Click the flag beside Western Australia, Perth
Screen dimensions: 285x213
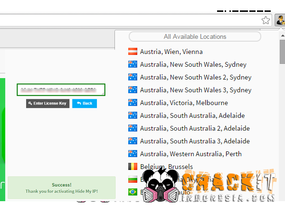click(x=133, y=153)
